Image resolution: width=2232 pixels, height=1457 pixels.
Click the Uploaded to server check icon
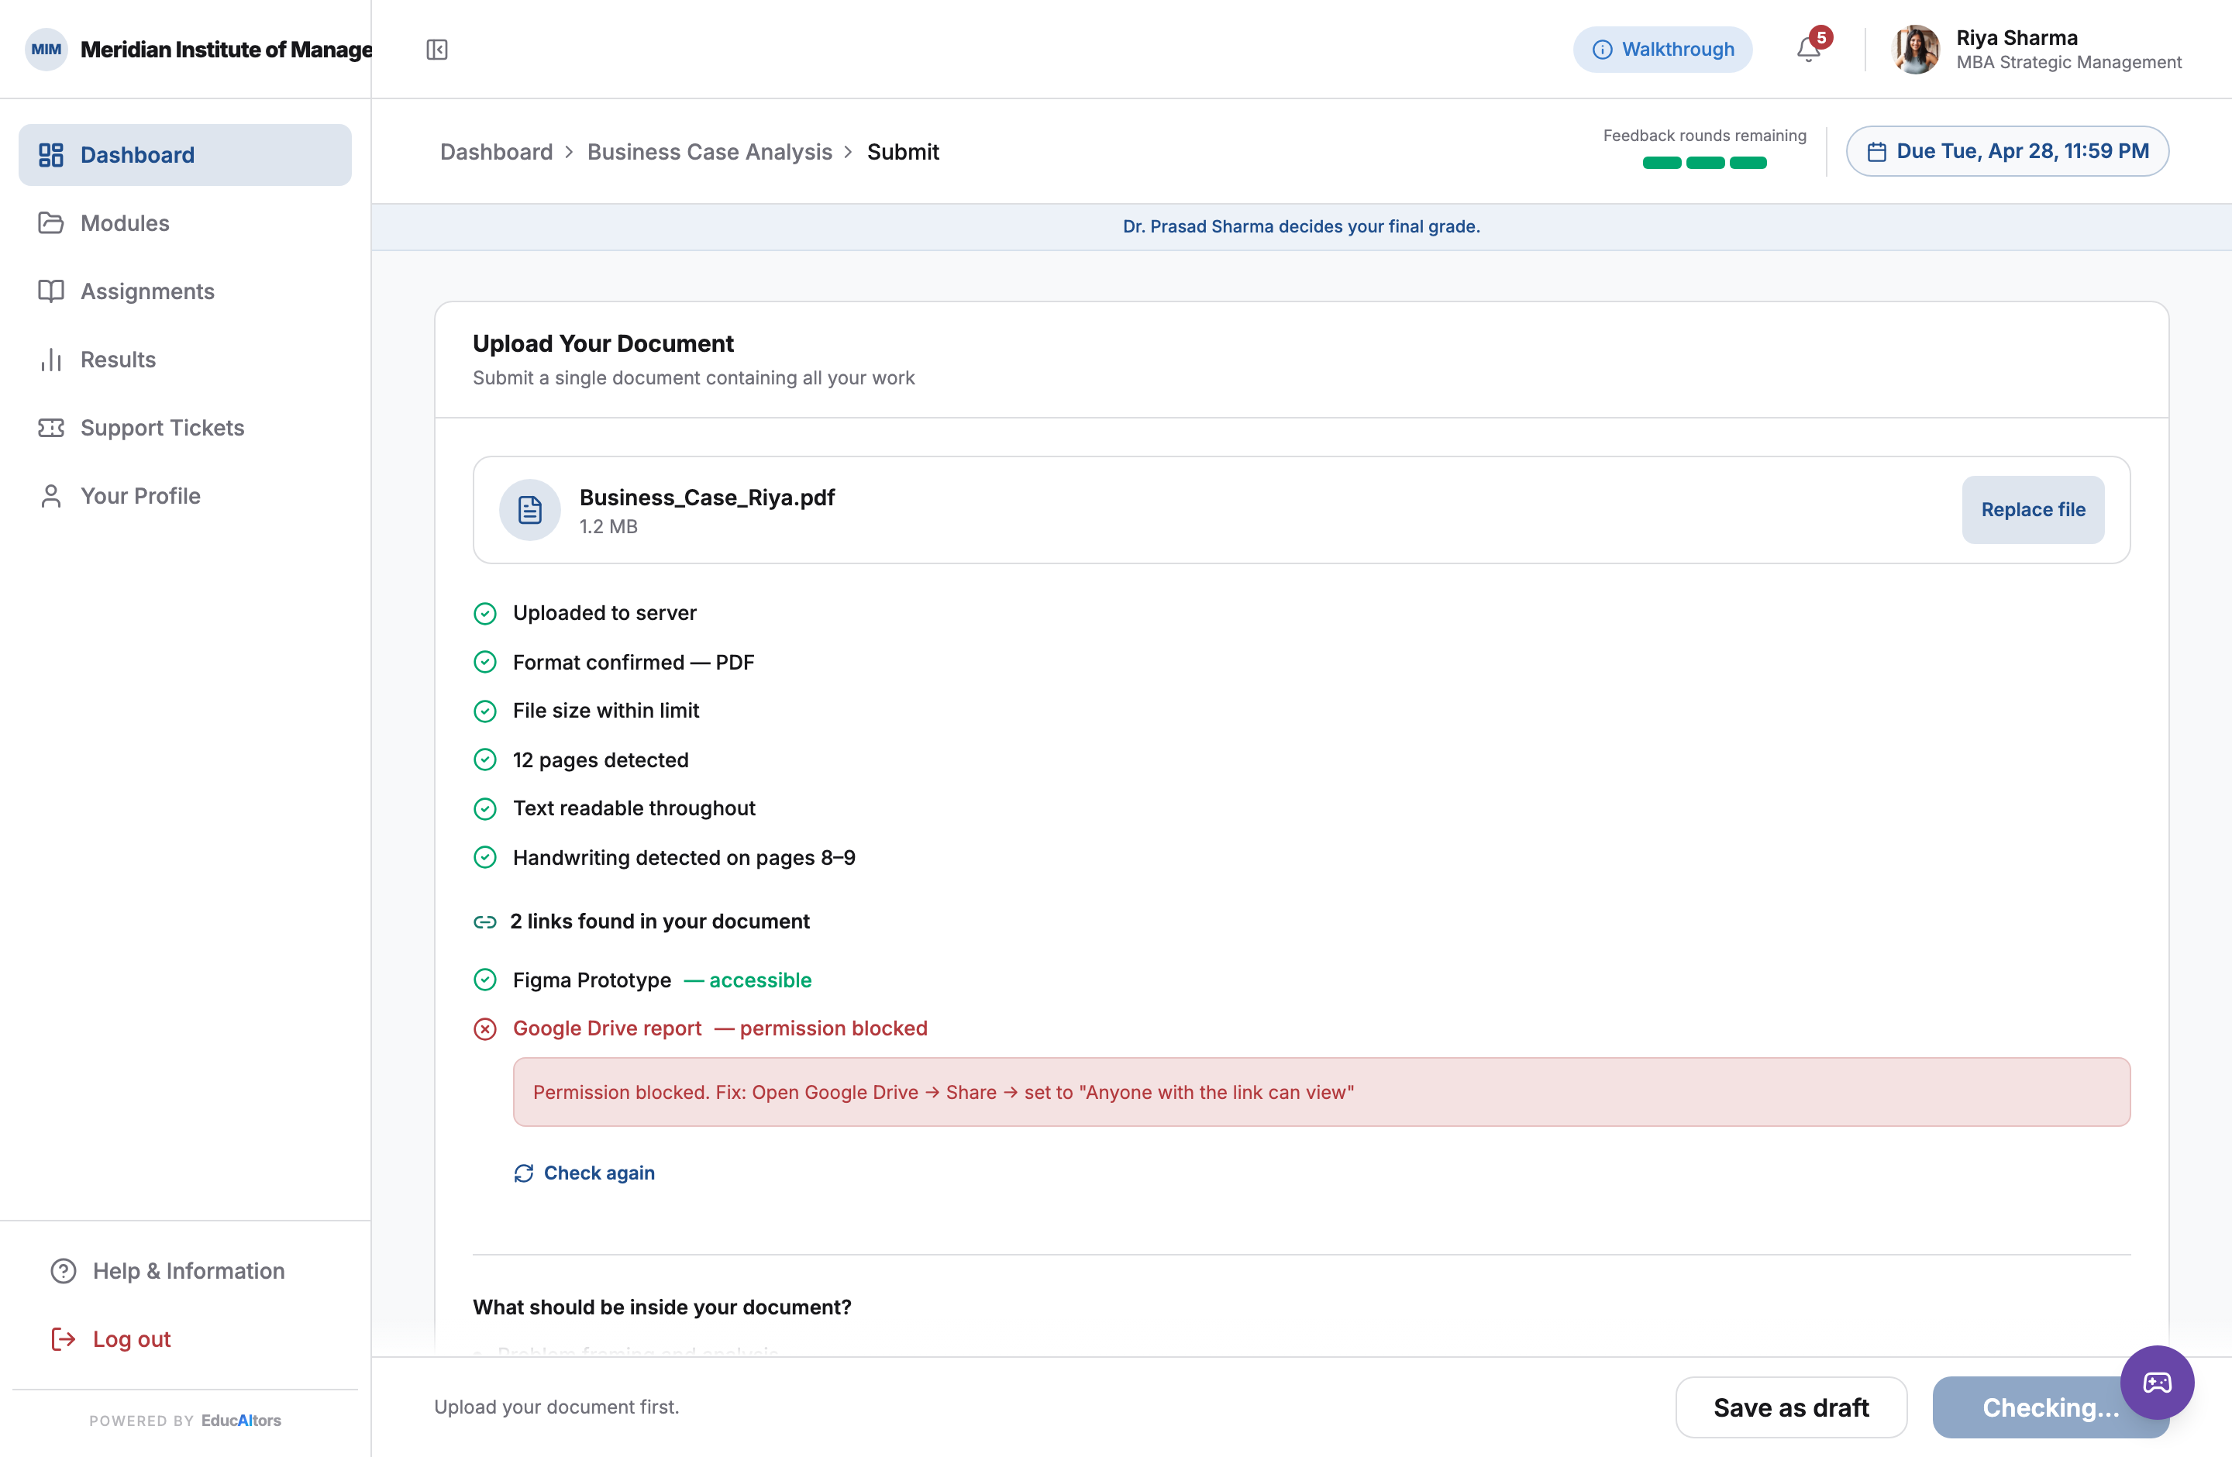click(x=485, y=614)
